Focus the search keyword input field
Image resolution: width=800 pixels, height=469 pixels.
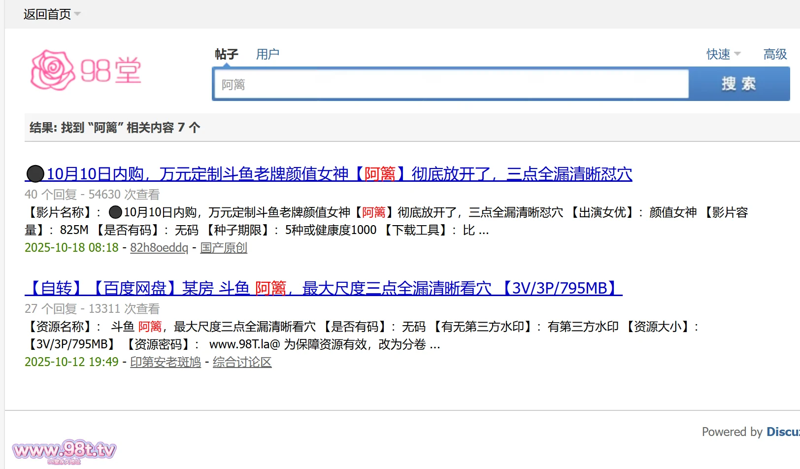tap(451, 84)
